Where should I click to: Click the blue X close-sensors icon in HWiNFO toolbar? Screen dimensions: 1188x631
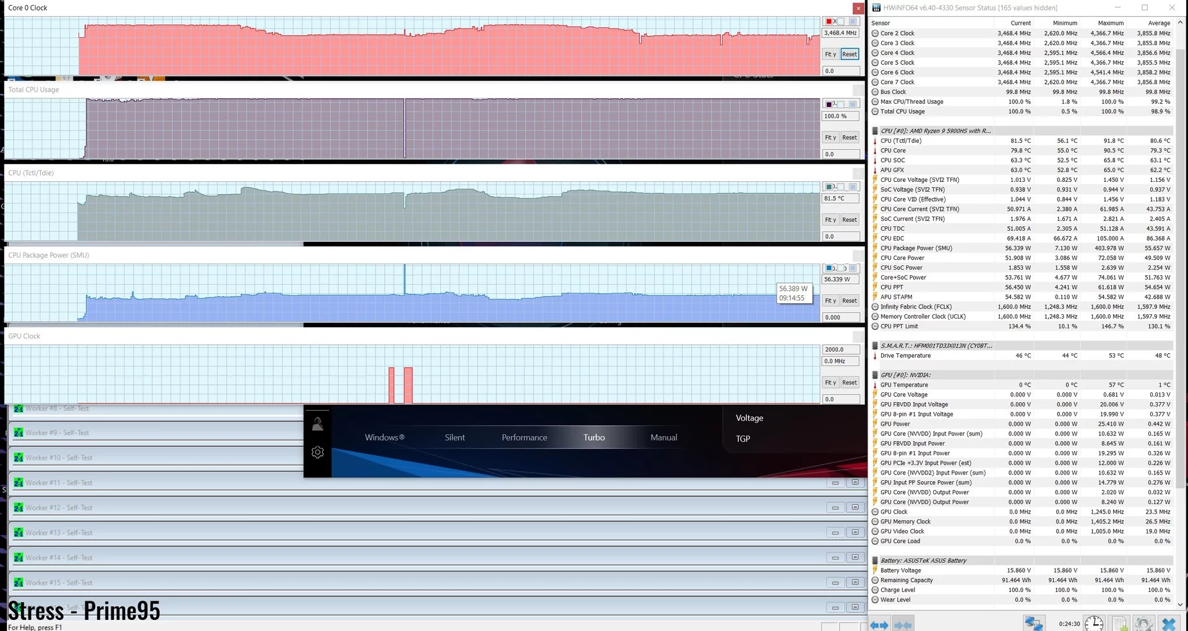[x=1168, y=624]
